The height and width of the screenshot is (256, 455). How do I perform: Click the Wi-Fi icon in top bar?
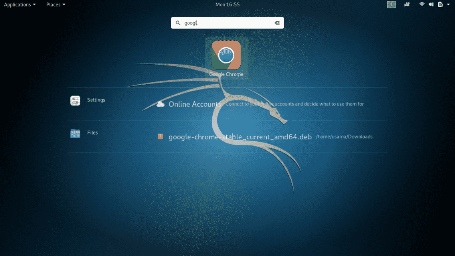coord(422,5)
